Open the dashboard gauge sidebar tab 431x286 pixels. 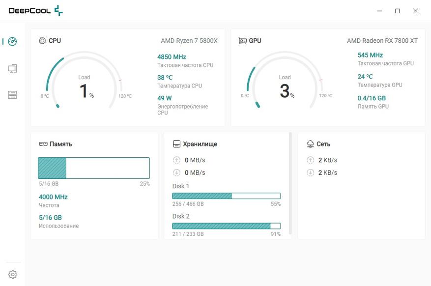12,41
